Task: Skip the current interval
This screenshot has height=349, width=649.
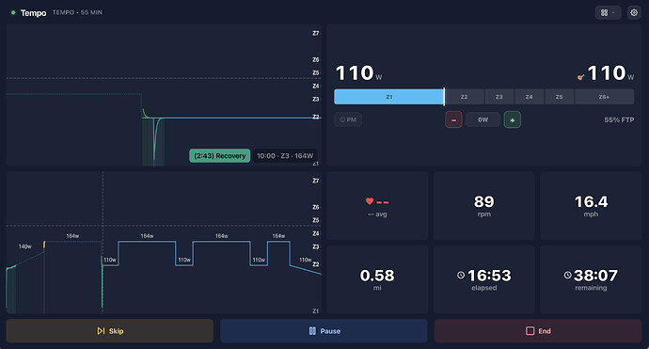Action: [x=110, y=331]
